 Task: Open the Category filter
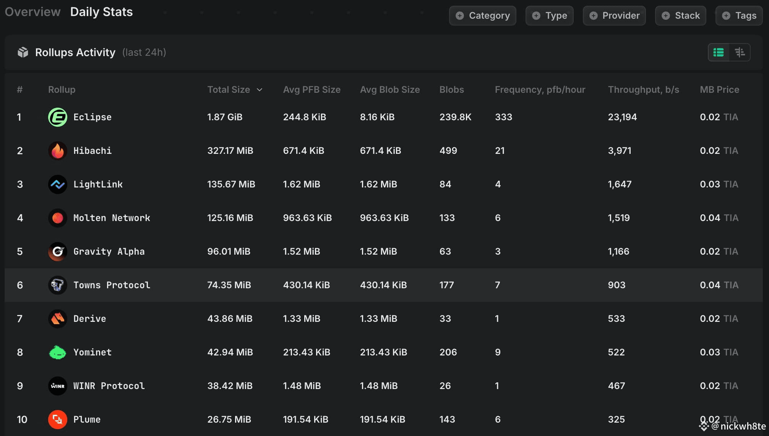483,16
